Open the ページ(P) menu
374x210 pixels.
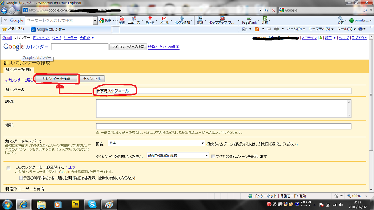tap(296, 29)
